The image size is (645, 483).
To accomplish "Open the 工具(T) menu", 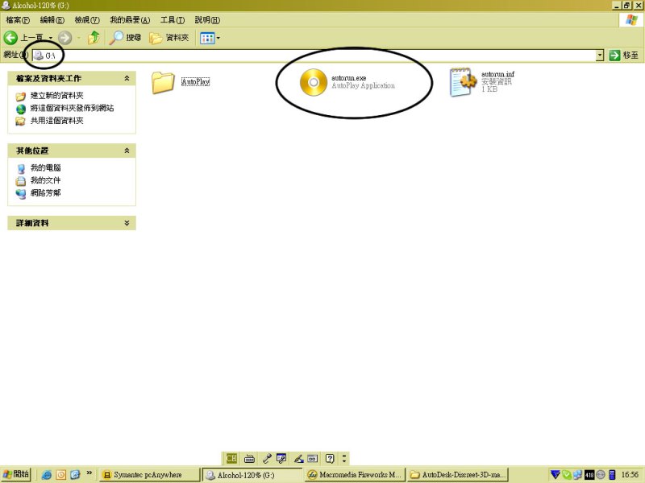I will click(x=173, y=19).
